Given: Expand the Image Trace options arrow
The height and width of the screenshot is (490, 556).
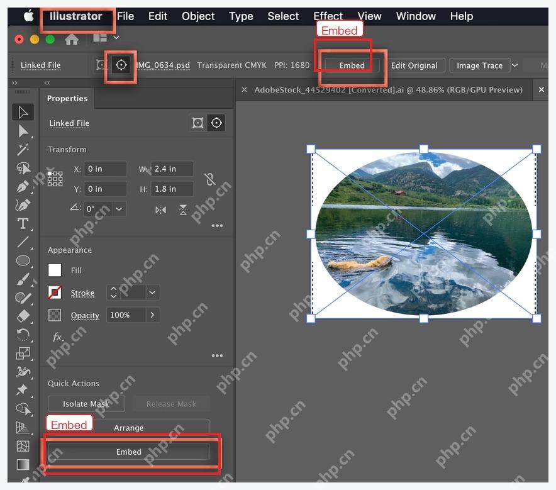Looking at the screenshot, I should 515,65.
